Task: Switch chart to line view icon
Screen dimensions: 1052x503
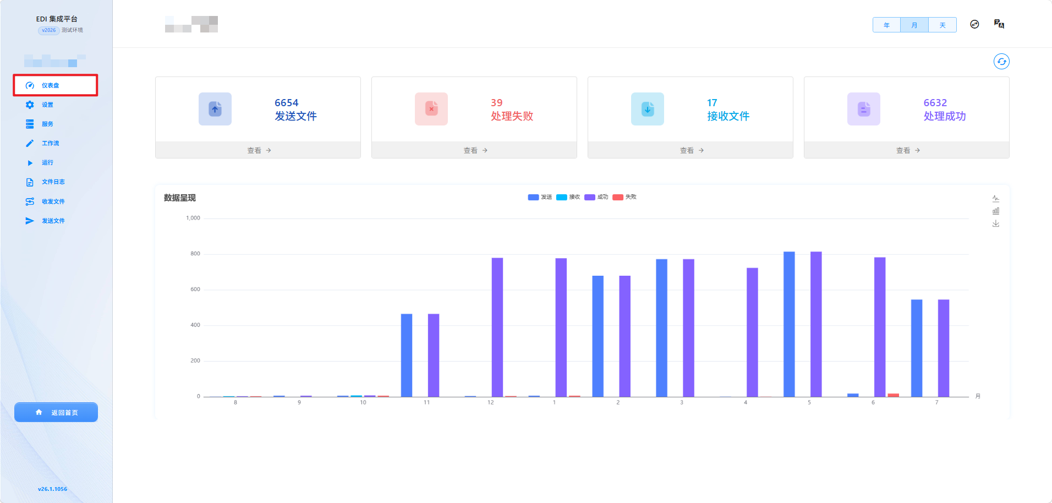Action: point(996,198)
